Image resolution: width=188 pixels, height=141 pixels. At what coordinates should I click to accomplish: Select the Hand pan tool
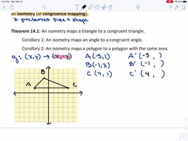point(110,7)
